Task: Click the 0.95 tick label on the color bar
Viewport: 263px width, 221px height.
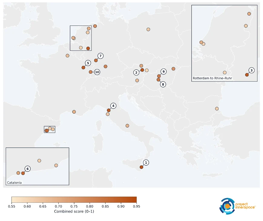Action: 136,206
